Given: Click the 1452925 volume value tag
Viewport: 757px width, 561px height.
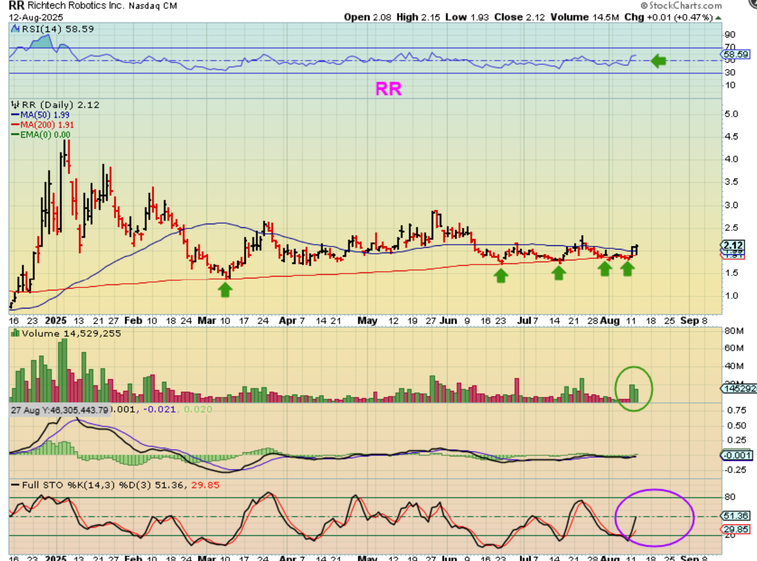Looking at the screenshot, I should point(739,390).
